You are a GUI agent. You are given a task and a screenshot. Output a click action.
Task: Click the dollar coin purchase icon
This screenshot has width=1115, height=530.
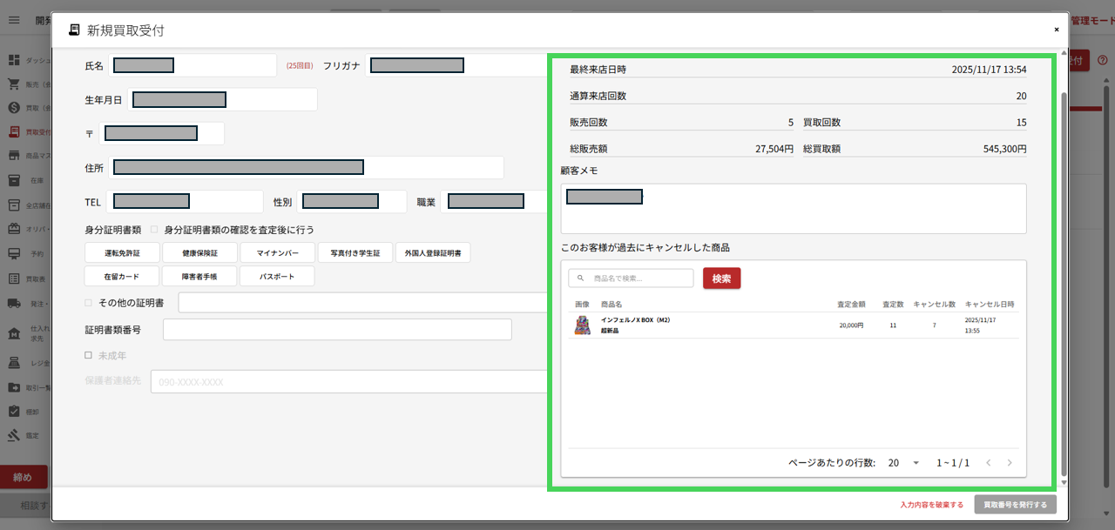[x=14, y=108]
